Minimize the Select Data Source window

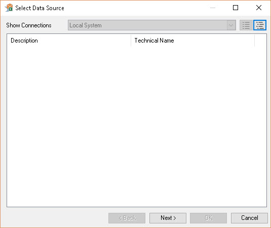(213, 8)
